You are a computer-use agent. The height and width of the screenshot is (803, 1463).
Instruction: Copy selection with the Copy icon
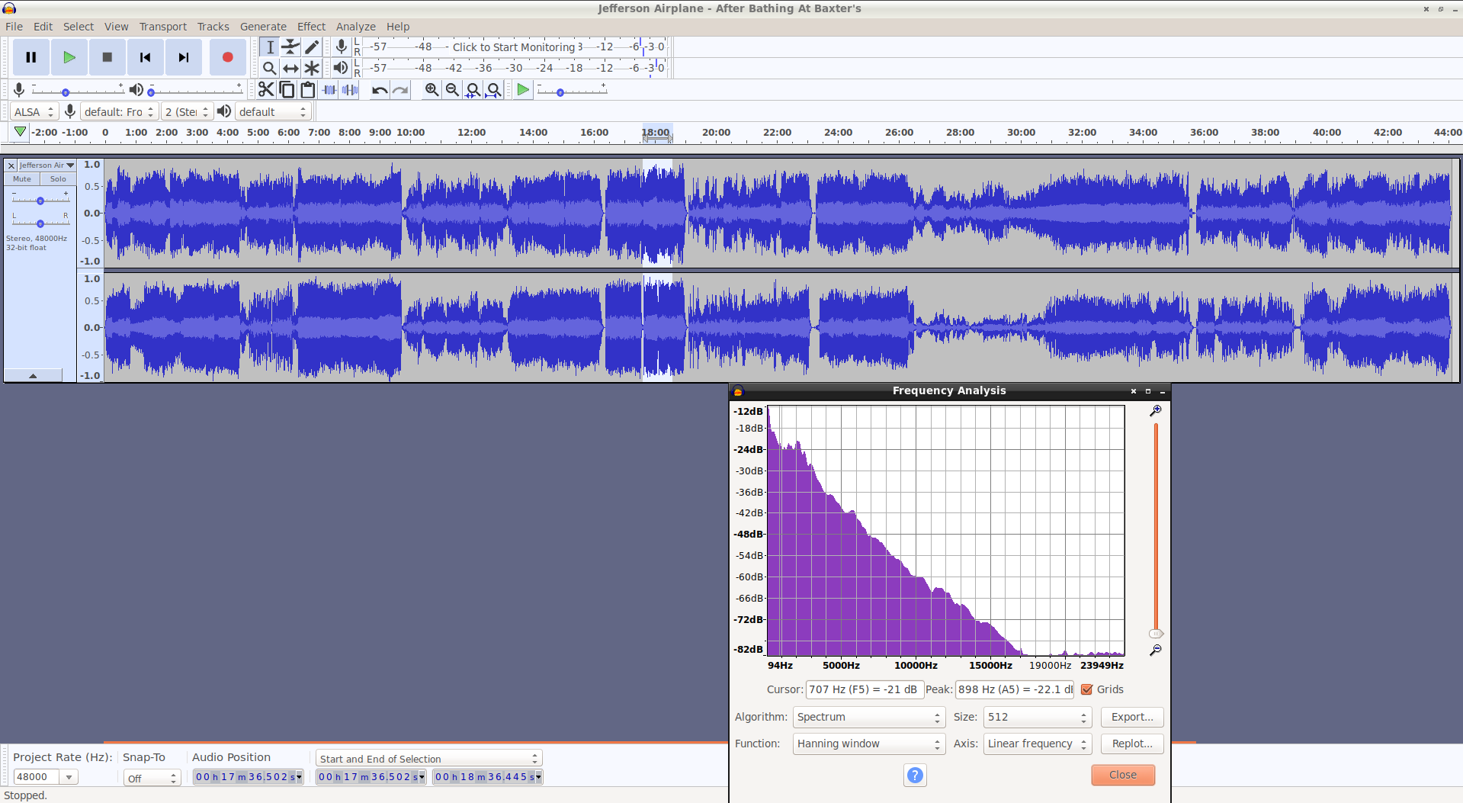[x=287, y=90]
